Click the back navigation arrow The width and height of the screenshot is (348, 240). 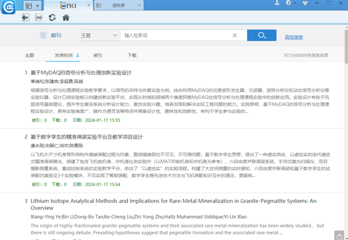coord(26,18)
